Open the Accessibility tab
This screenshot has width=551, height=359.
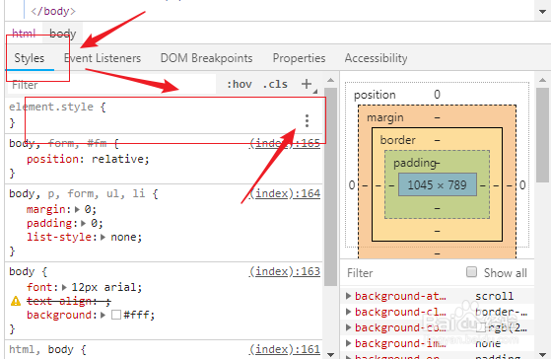[376, 58]
